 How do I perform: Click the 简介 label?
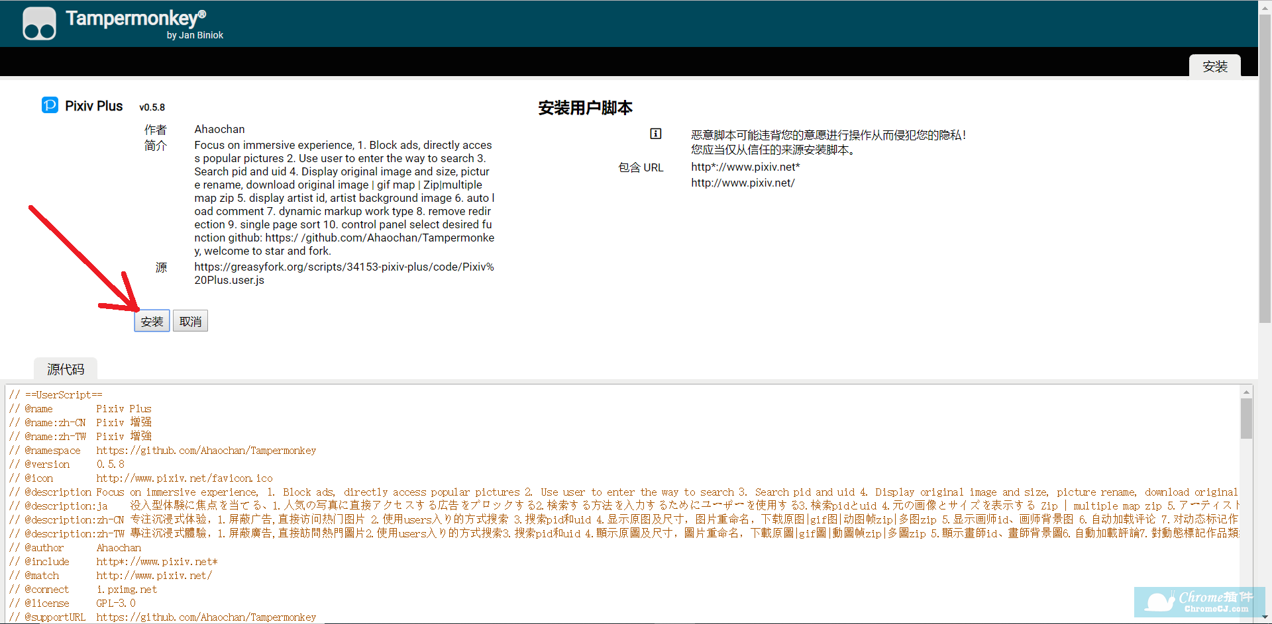click(x=156, y=146)
